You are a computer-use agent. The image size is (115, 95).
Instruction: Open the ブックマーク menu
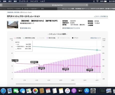click(x=23, y=1)
